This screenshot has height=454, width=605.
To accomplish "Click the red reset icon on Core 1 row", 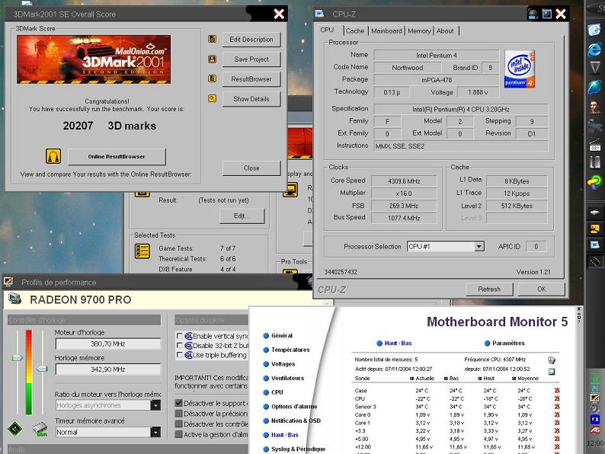I will click(557, 423).
